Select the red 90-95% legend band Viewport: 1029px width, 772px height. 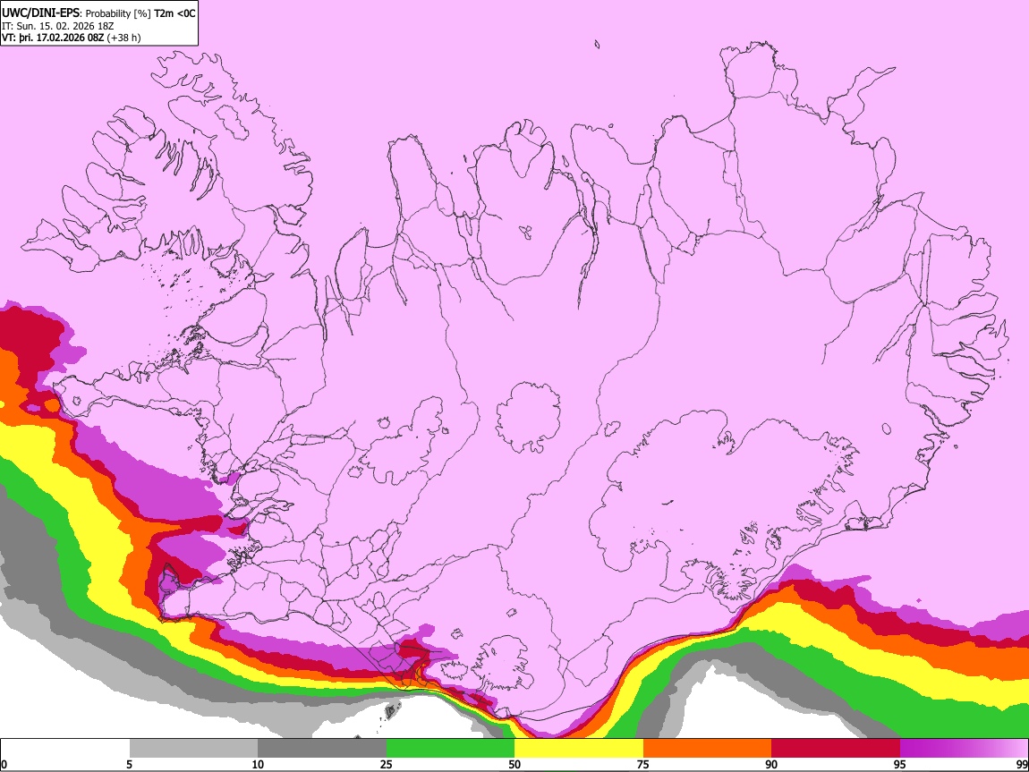[x=836, y=749]
